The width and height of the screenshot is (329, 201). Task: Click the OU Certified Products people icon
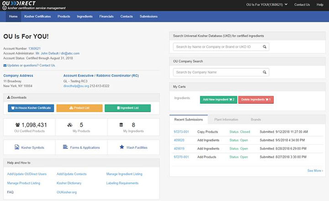17,124
